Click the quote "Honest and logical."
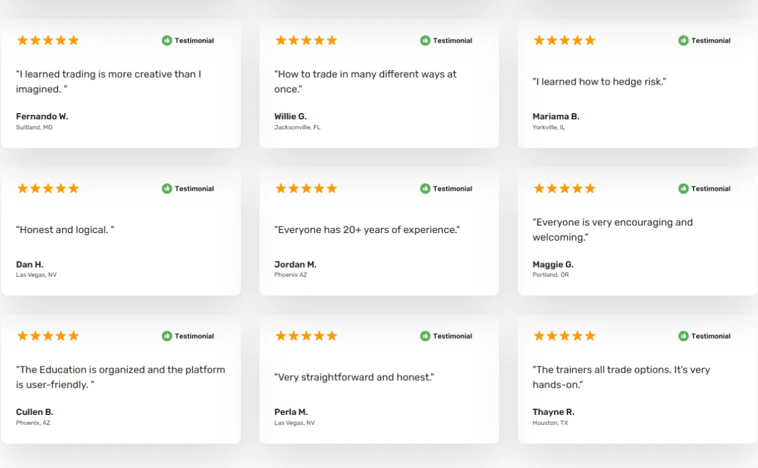The image size is (758, 468). click(x=65, y=230)
